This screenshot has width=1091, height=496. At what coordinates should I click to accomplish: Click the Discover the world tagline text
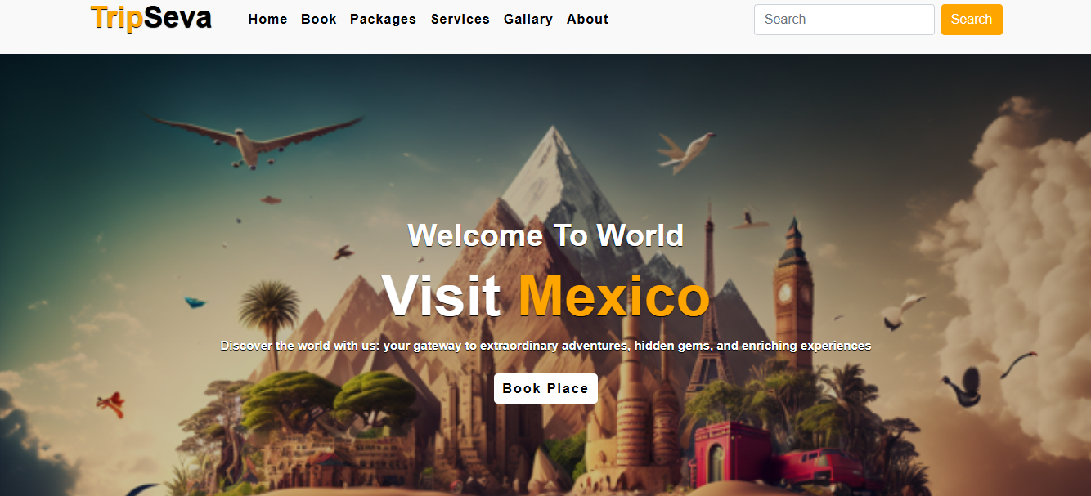(x=545, y=346)
